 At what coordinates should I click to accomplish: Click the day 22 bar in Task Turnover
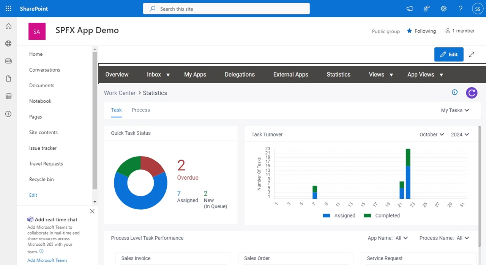click(x=408, y=174)
